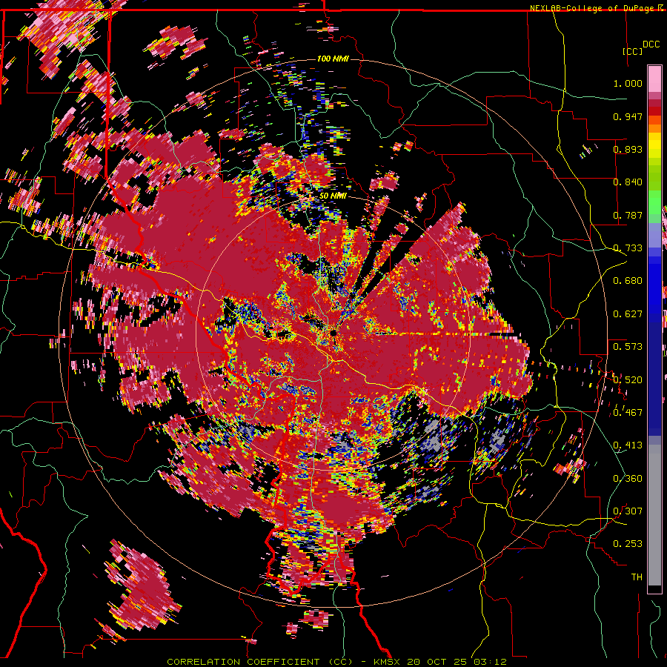Click the 0.360 color scale value
The height and width of the screenshot is (667, 667).
(628, 479)
